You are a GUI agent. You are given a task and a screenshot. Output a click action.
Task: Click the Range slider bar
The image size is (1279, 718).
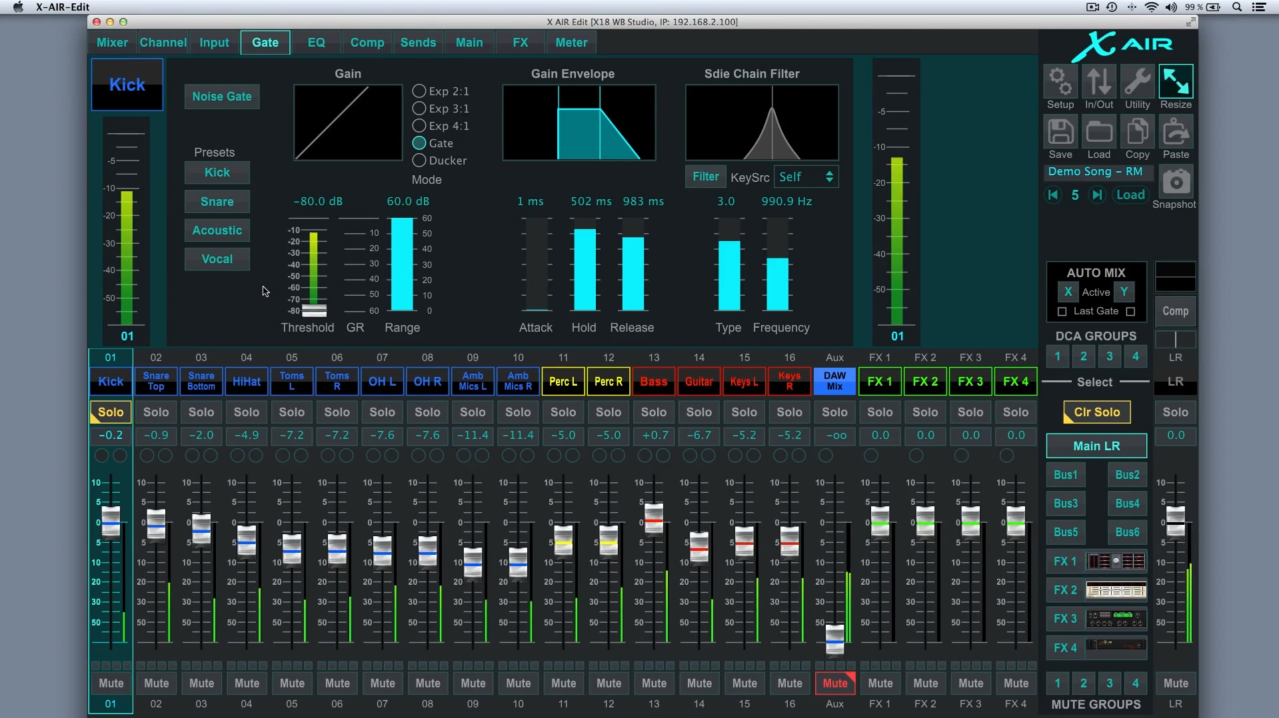(x=402, y=264)
